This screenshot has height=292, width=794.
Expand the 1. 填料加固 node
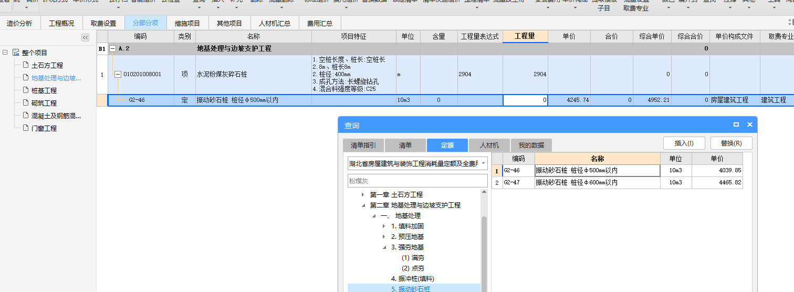(x=384, y=226)
